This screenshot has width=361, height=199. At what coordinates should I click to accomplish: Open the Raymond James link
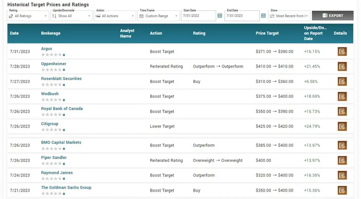(57, 172)
